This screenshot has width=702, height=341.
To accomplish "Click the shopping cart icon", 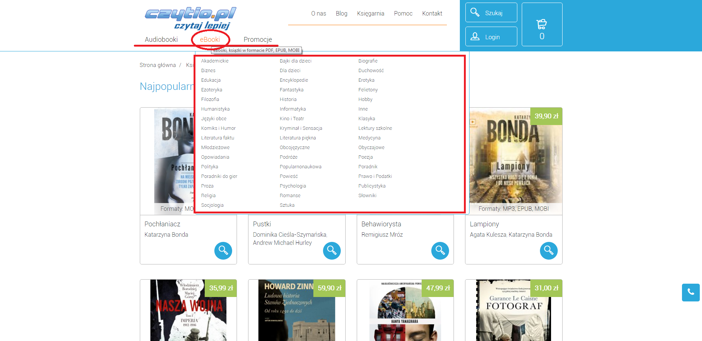I will tap(542, 24).
